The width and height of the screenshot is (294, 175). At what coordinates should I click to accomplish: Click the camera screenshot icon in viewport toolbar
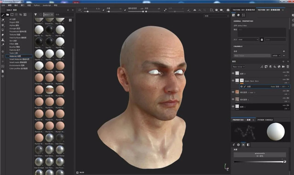pos(228,10)
